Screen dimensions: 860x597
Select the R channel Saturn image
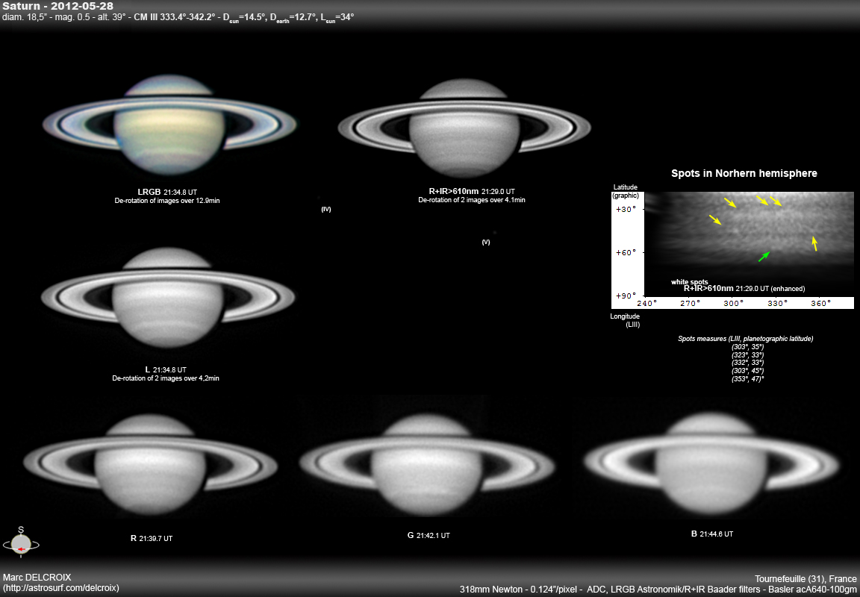[150, 465]
